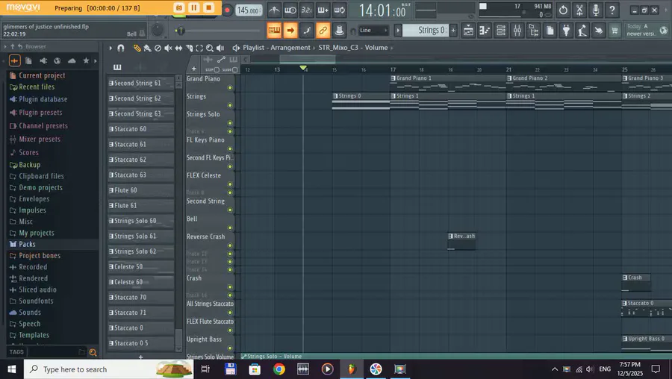Viewport: 672px width, 379px height.
Task: Stop the Movavi recording
Action: 209,7
